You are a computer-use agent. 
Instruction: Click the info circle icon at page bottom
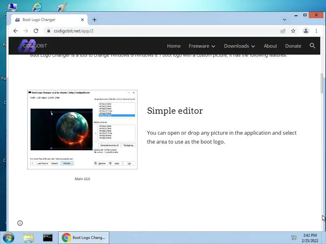[x=20, y=223]
